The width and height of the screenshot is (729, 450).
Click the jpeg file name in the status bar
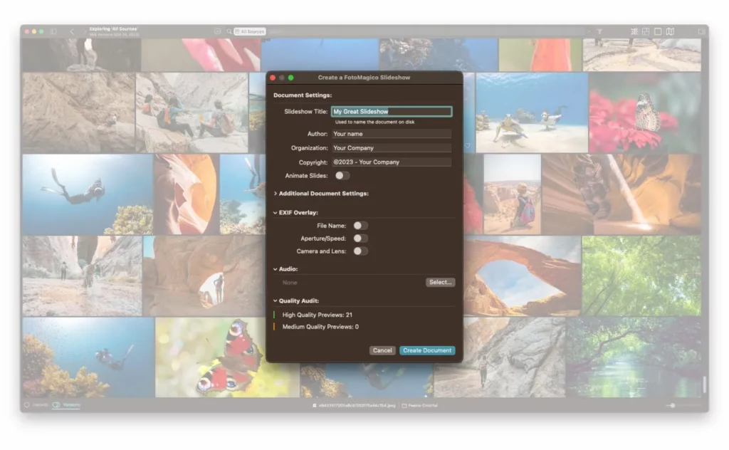[x=357, y=405]
